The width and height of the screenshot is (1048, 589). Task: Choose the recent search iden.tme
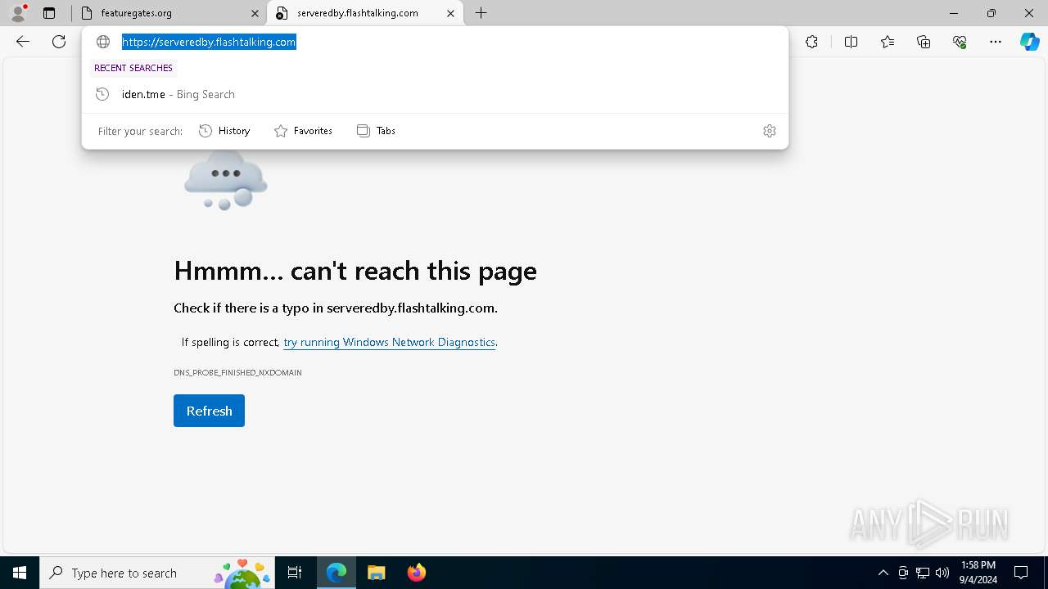click(435, 94)
